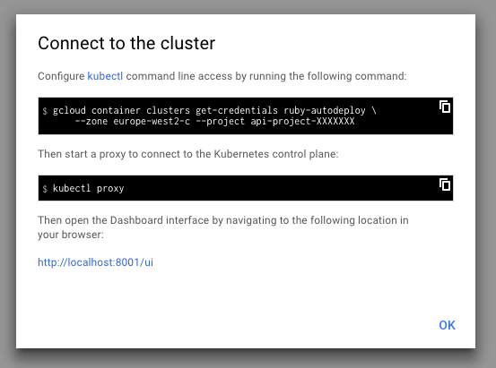This screenshot has height=368, width=496.
Task: Click the word 'proxy' in second command
Action: point(110,189)
